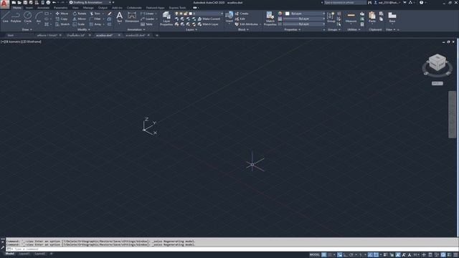Open the layer selection dropdown
Image resolution: width=459 pixels, height=258 pixels.
(x=199, y=14)
